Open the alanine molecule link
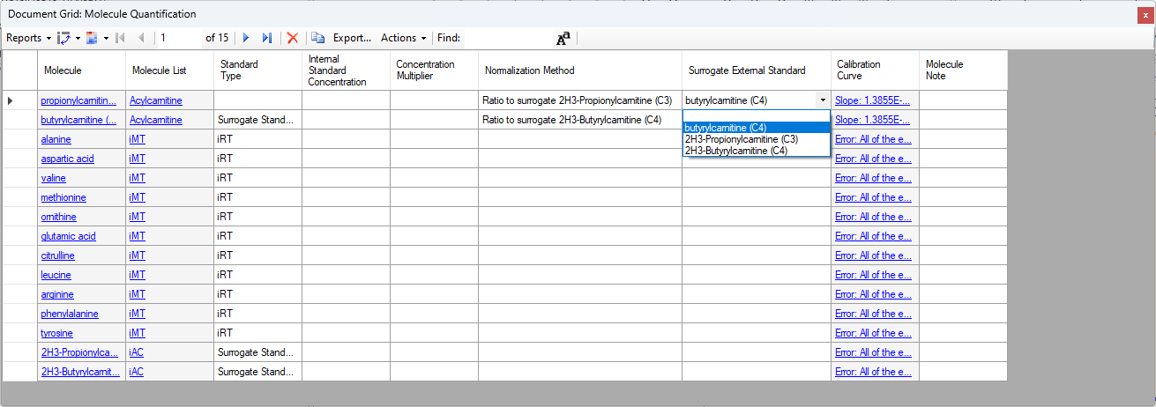 (x=56, y=139)
